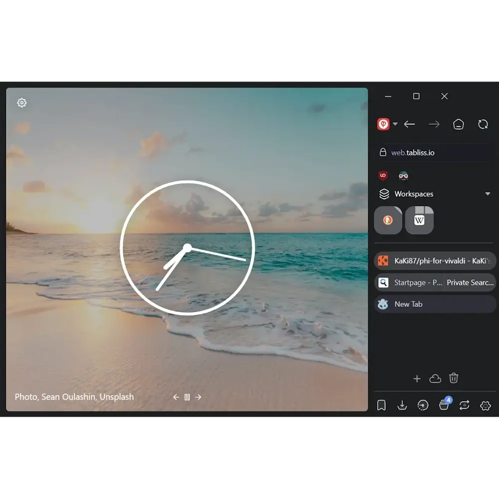Reload the current page
499x499 pixels.
tap(483, 124)
